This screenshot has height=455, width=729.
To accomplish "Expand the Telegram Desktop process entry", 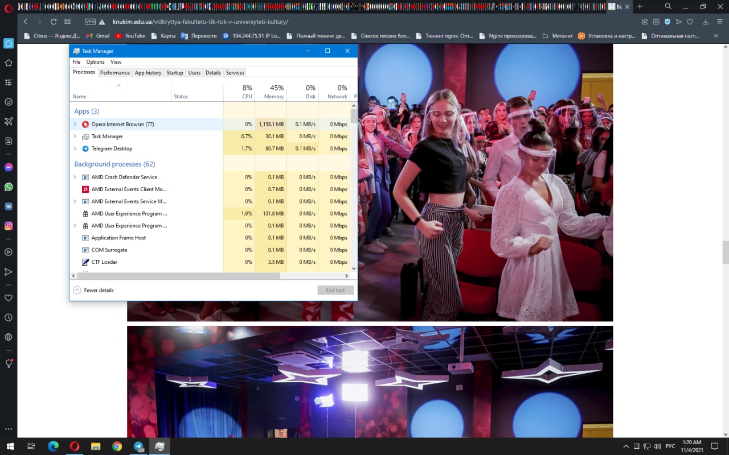I will click(x=75, y=148).
